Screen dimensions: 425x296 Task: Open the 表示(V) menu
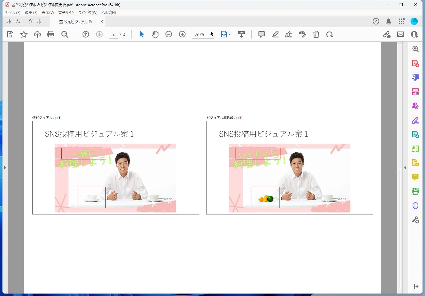click(48, 12)
